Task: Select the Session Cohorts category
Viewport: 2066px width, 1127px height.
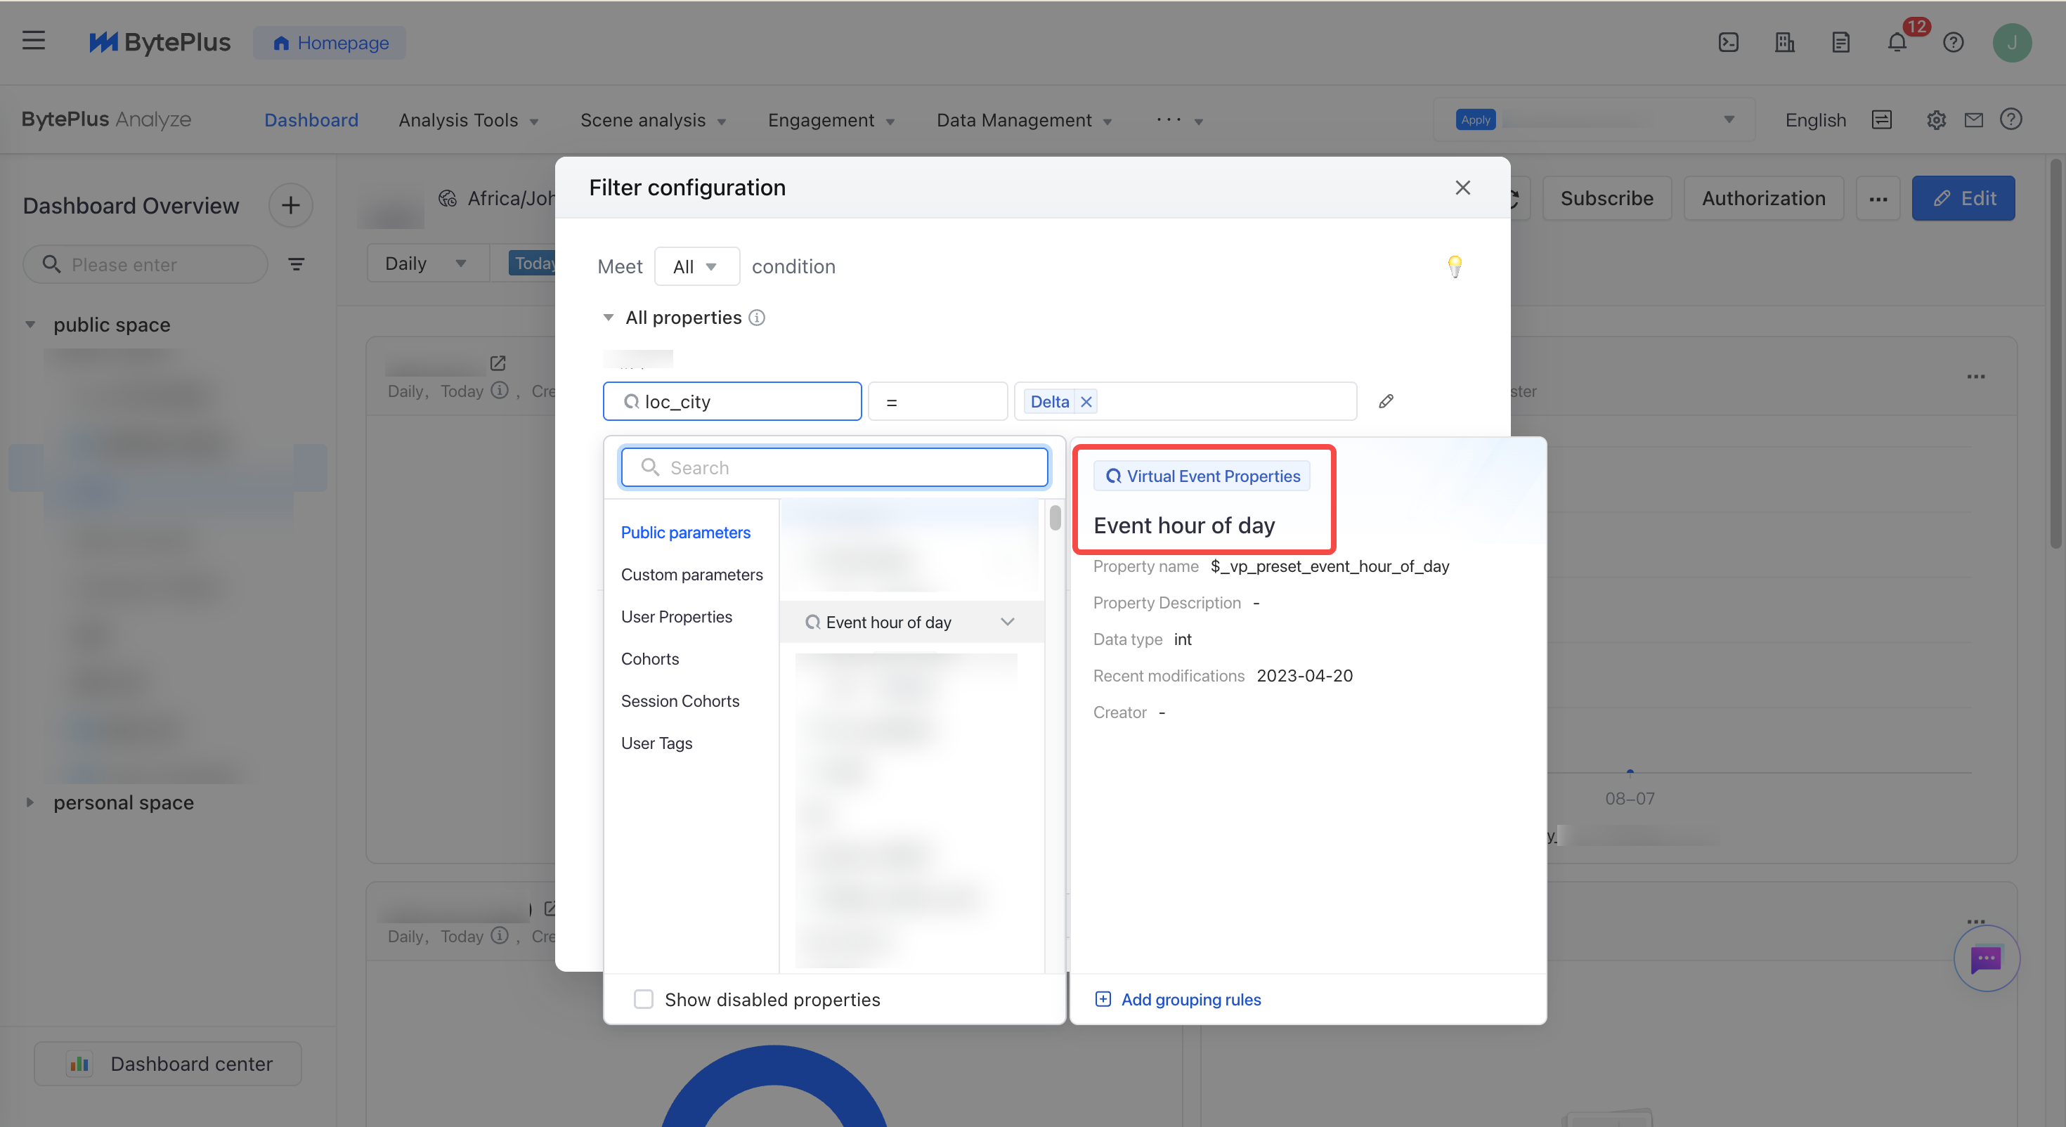Action: pos(680,701)
